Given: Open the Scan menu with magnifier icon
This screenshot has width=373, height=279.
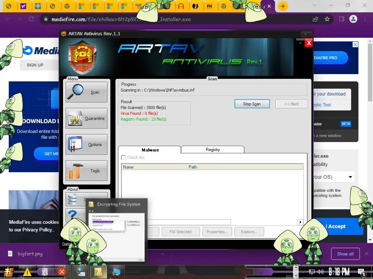Looking at the screenshot, I should (x=86, y=92).
